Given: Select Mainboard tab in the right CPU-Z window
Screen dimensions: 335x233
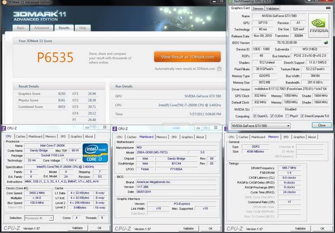Looking at the screenshot, I should tap(258, 137).
